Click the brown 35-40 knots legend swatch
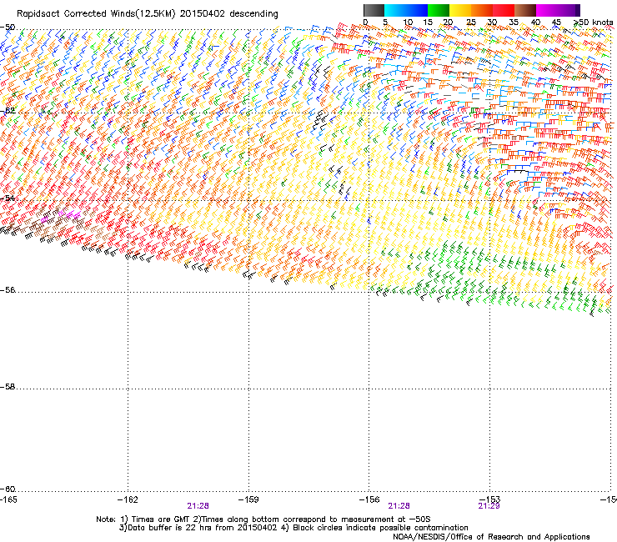The height and width of the screenshot is (542, 617). [x=525, y=10]
